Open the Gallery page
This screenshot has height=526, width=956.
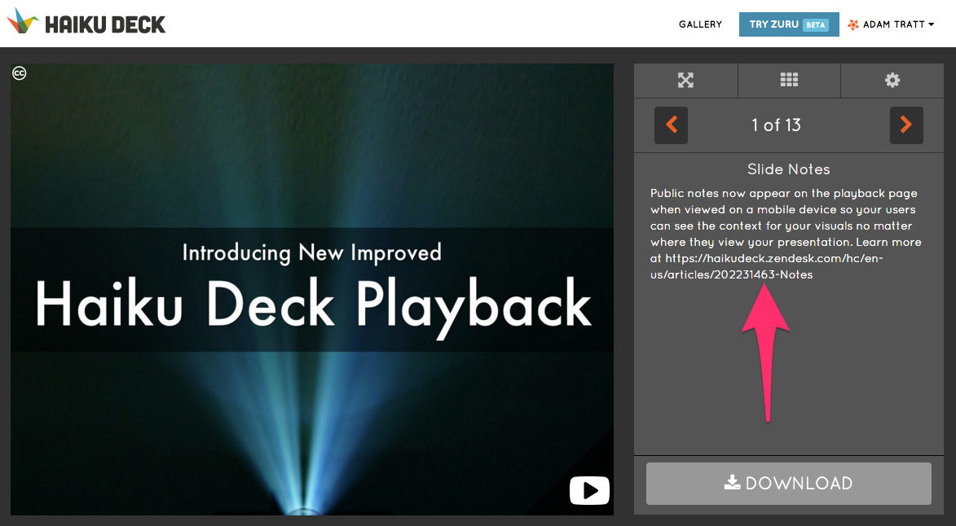coord(700,24)
